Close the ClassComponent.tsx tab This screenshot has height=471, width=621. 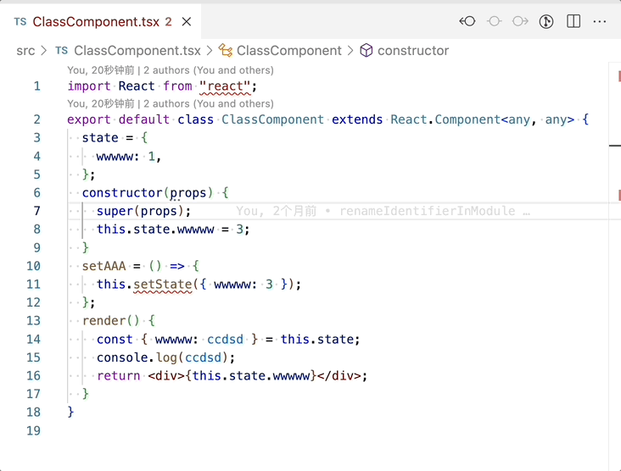tap(187, 21)
